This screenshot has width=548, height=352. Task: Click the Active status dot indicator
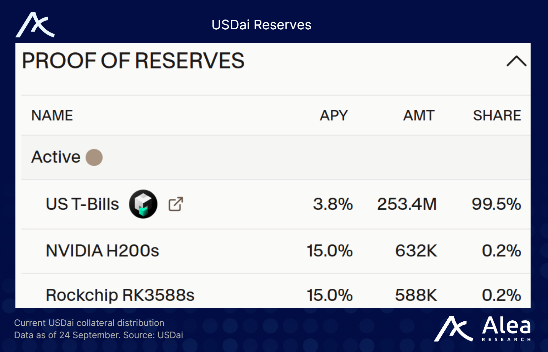pos(94,157)
